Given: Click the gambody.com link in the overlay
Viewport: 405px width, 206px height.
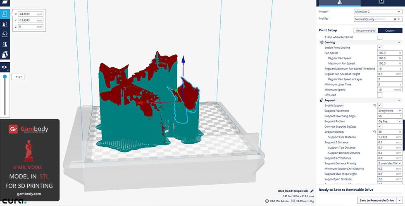Looking at the screenshot, I should click(29, 194).
